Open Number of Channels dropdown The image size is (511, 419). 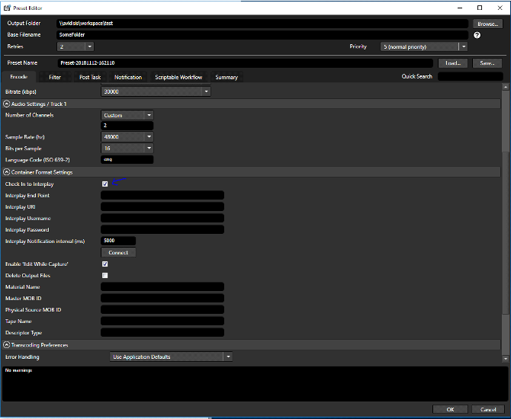[x=149, y=115]
